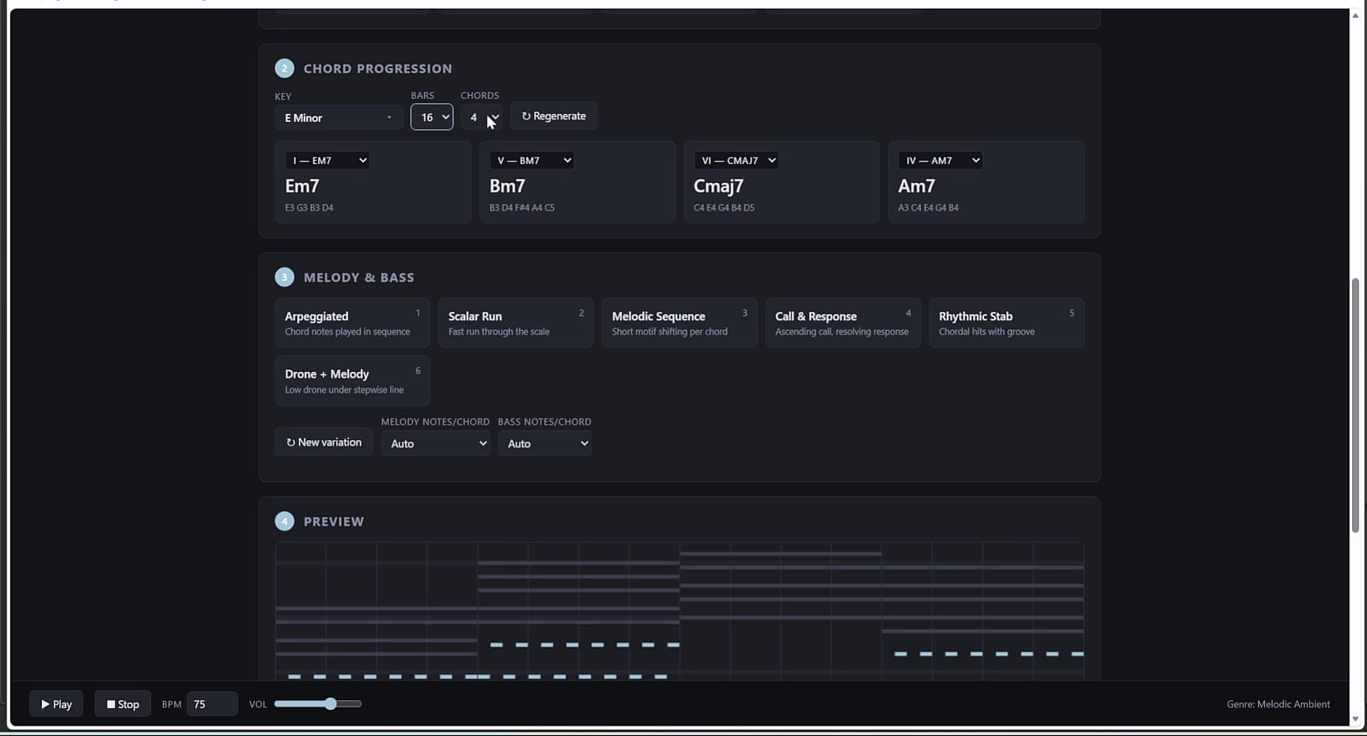Open the V — BM7 chord selector

pyautogui.click(x=532, y=161)
